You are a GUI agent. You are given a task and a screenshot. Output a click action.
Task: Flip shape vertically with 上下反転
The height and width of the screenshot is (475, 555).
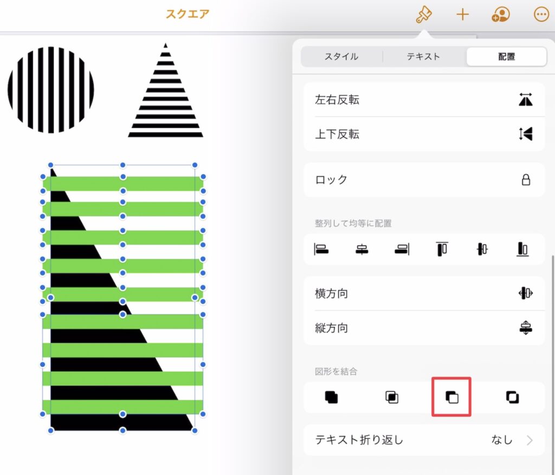pyautogui.click(x=424, y=134)
